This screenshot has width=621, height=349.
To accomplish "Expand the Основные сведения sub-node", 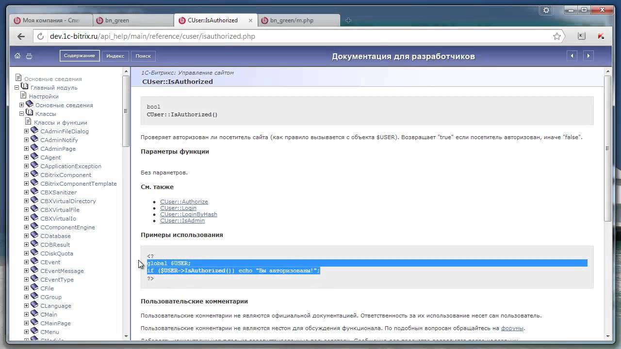I will coord(22,105).
